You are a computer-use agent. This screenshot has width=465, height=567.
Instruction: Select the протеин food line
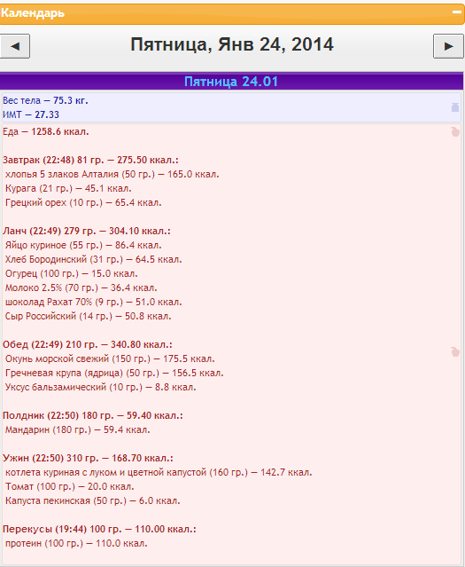click(x=76, y=543)
